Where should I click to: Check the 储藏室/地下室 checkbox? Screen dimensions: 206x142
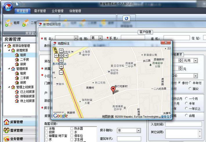46,136
